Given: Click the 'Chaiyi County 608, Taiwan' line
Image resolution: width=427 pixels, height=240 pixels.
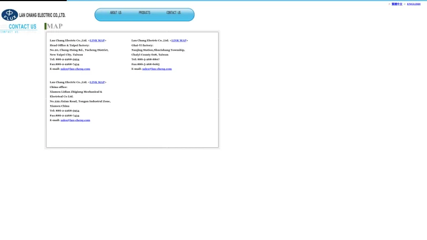Looking at the screenshot, I should click(x=150, y=55).
